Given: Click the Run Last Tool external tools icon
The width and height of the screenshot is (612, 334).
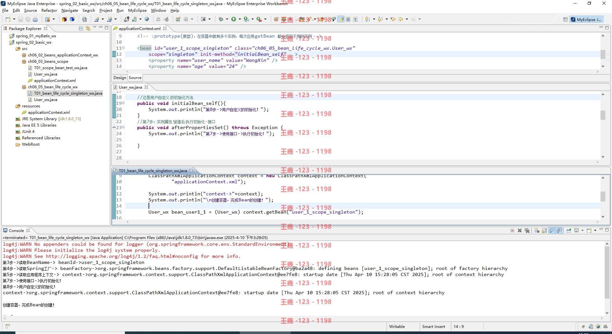Looking at the screenshot, I should point(259,19).
